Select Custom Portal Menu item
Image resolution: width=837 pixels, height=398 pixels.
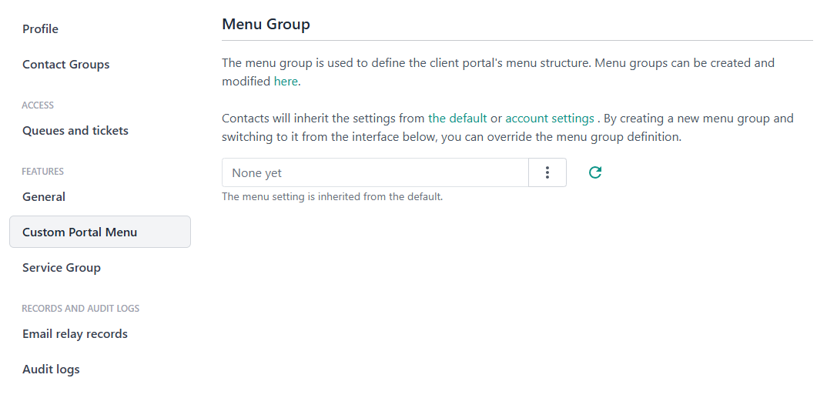click(80, 232)
